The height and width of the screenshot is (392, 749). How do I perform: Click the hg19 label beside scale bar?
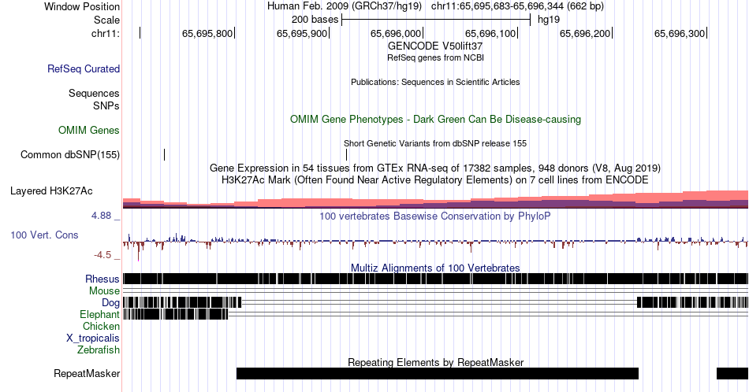(x=549, y=20)
